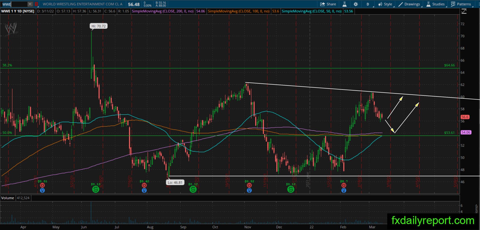Open the Patterns menu
Screen dimensions: 480x230
(x=461, y=4)
